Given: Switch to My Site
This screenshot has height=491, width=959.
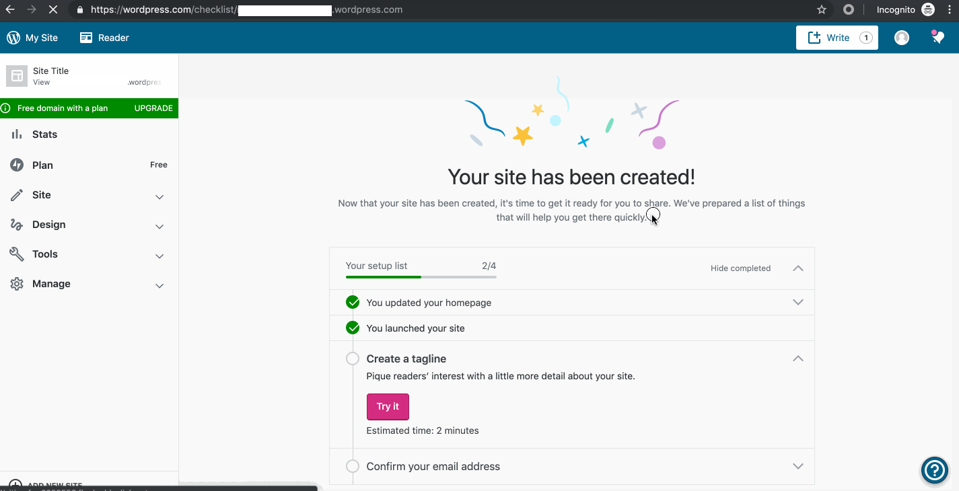Looking at the screenshot, I should coord(40,37).
